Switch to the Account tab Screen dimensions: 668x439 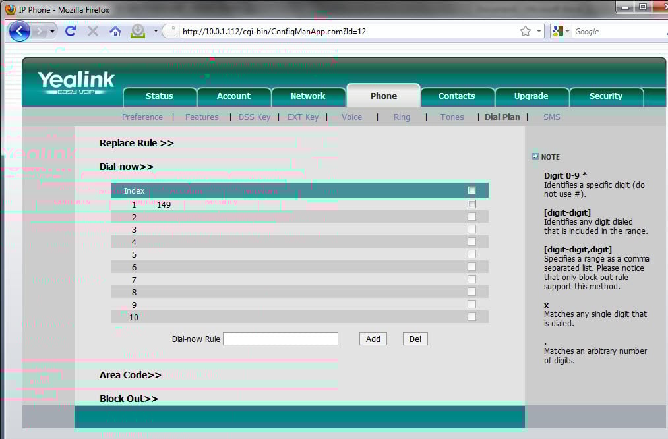coord(233,96)
